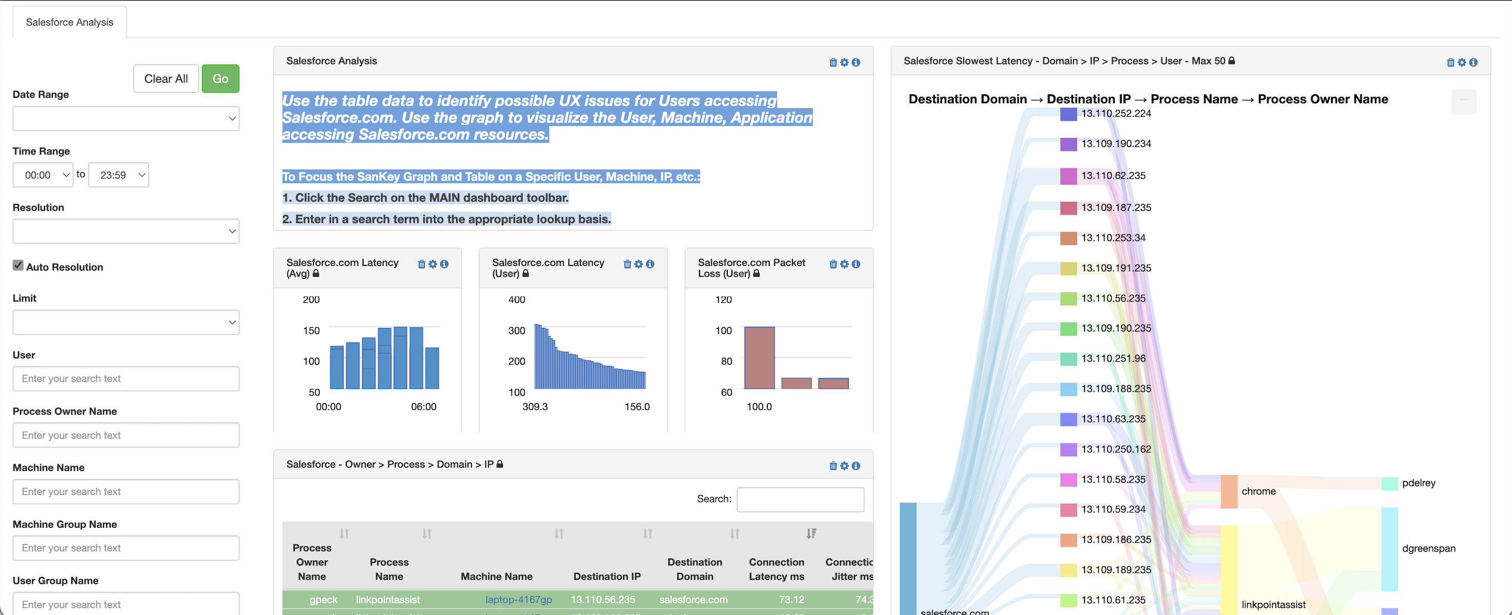The height and width of the screenshot is (615, 1512).
Task: Show info for Latency (User) panel
Action: point(650,264)
